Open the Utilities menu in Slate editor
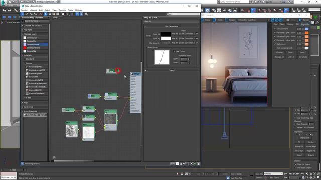 click(x=78, y=10)
